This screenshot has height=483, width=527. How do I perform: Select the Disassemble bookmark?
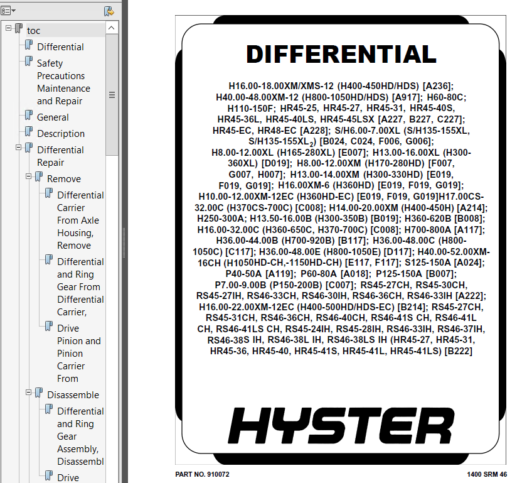coord(73,395)
